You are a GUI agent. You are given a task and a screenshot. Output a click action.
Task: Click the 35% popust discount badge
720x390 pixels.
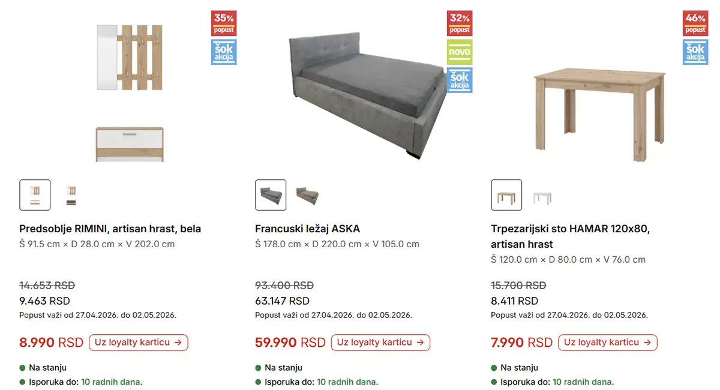224,23
